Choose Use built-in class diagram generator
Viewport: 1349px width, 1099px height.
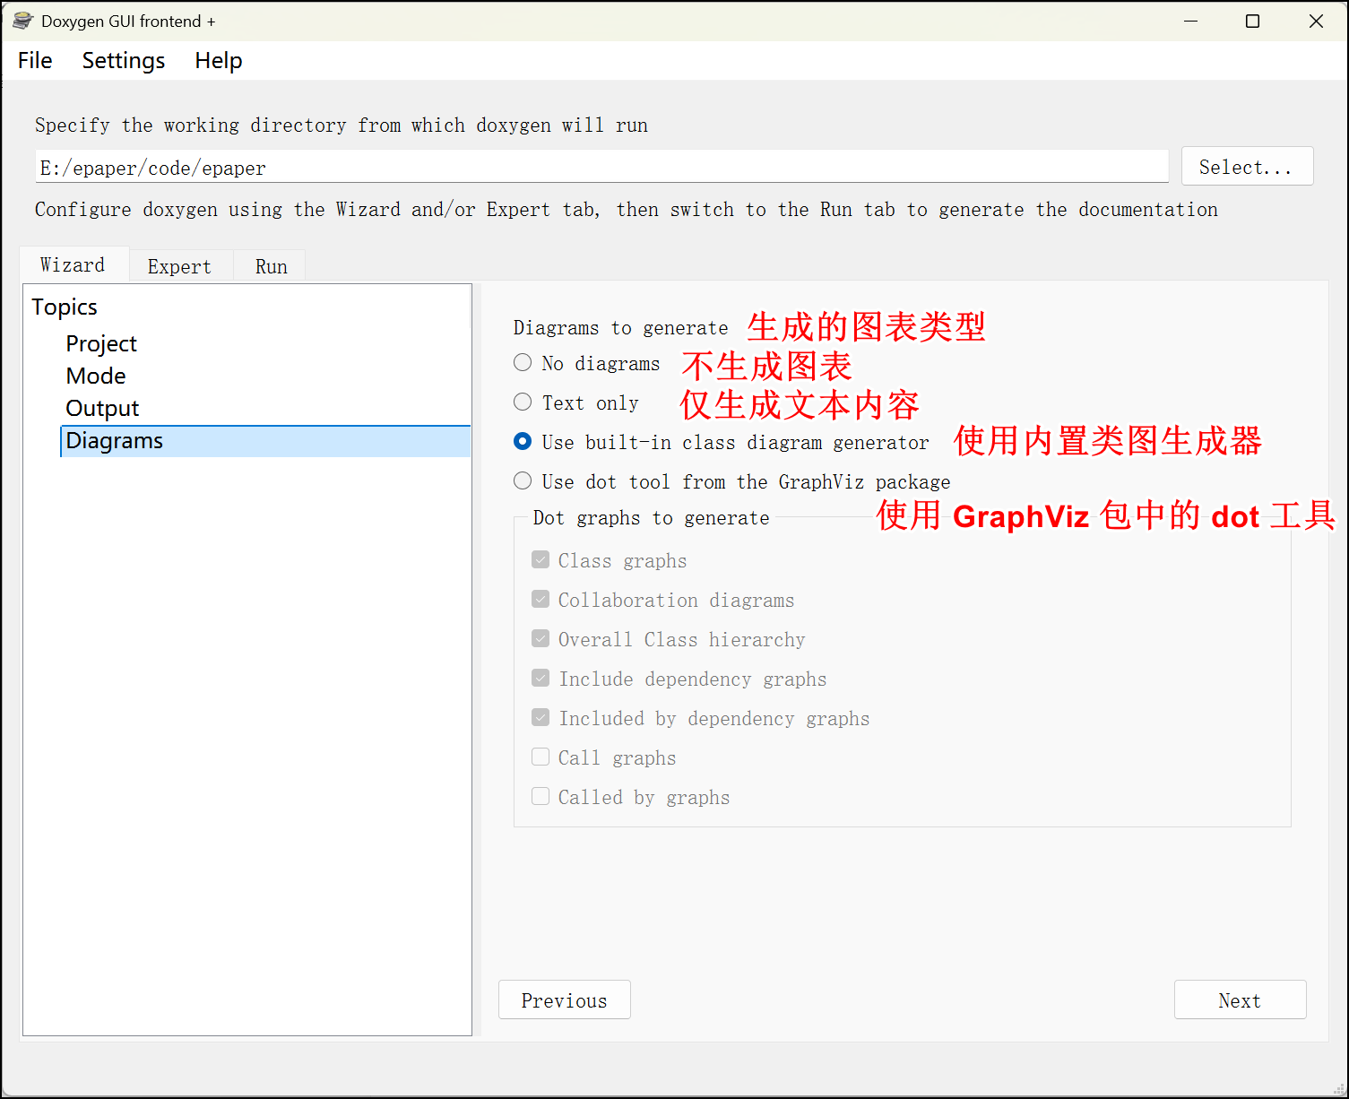(x=523, y=441)
